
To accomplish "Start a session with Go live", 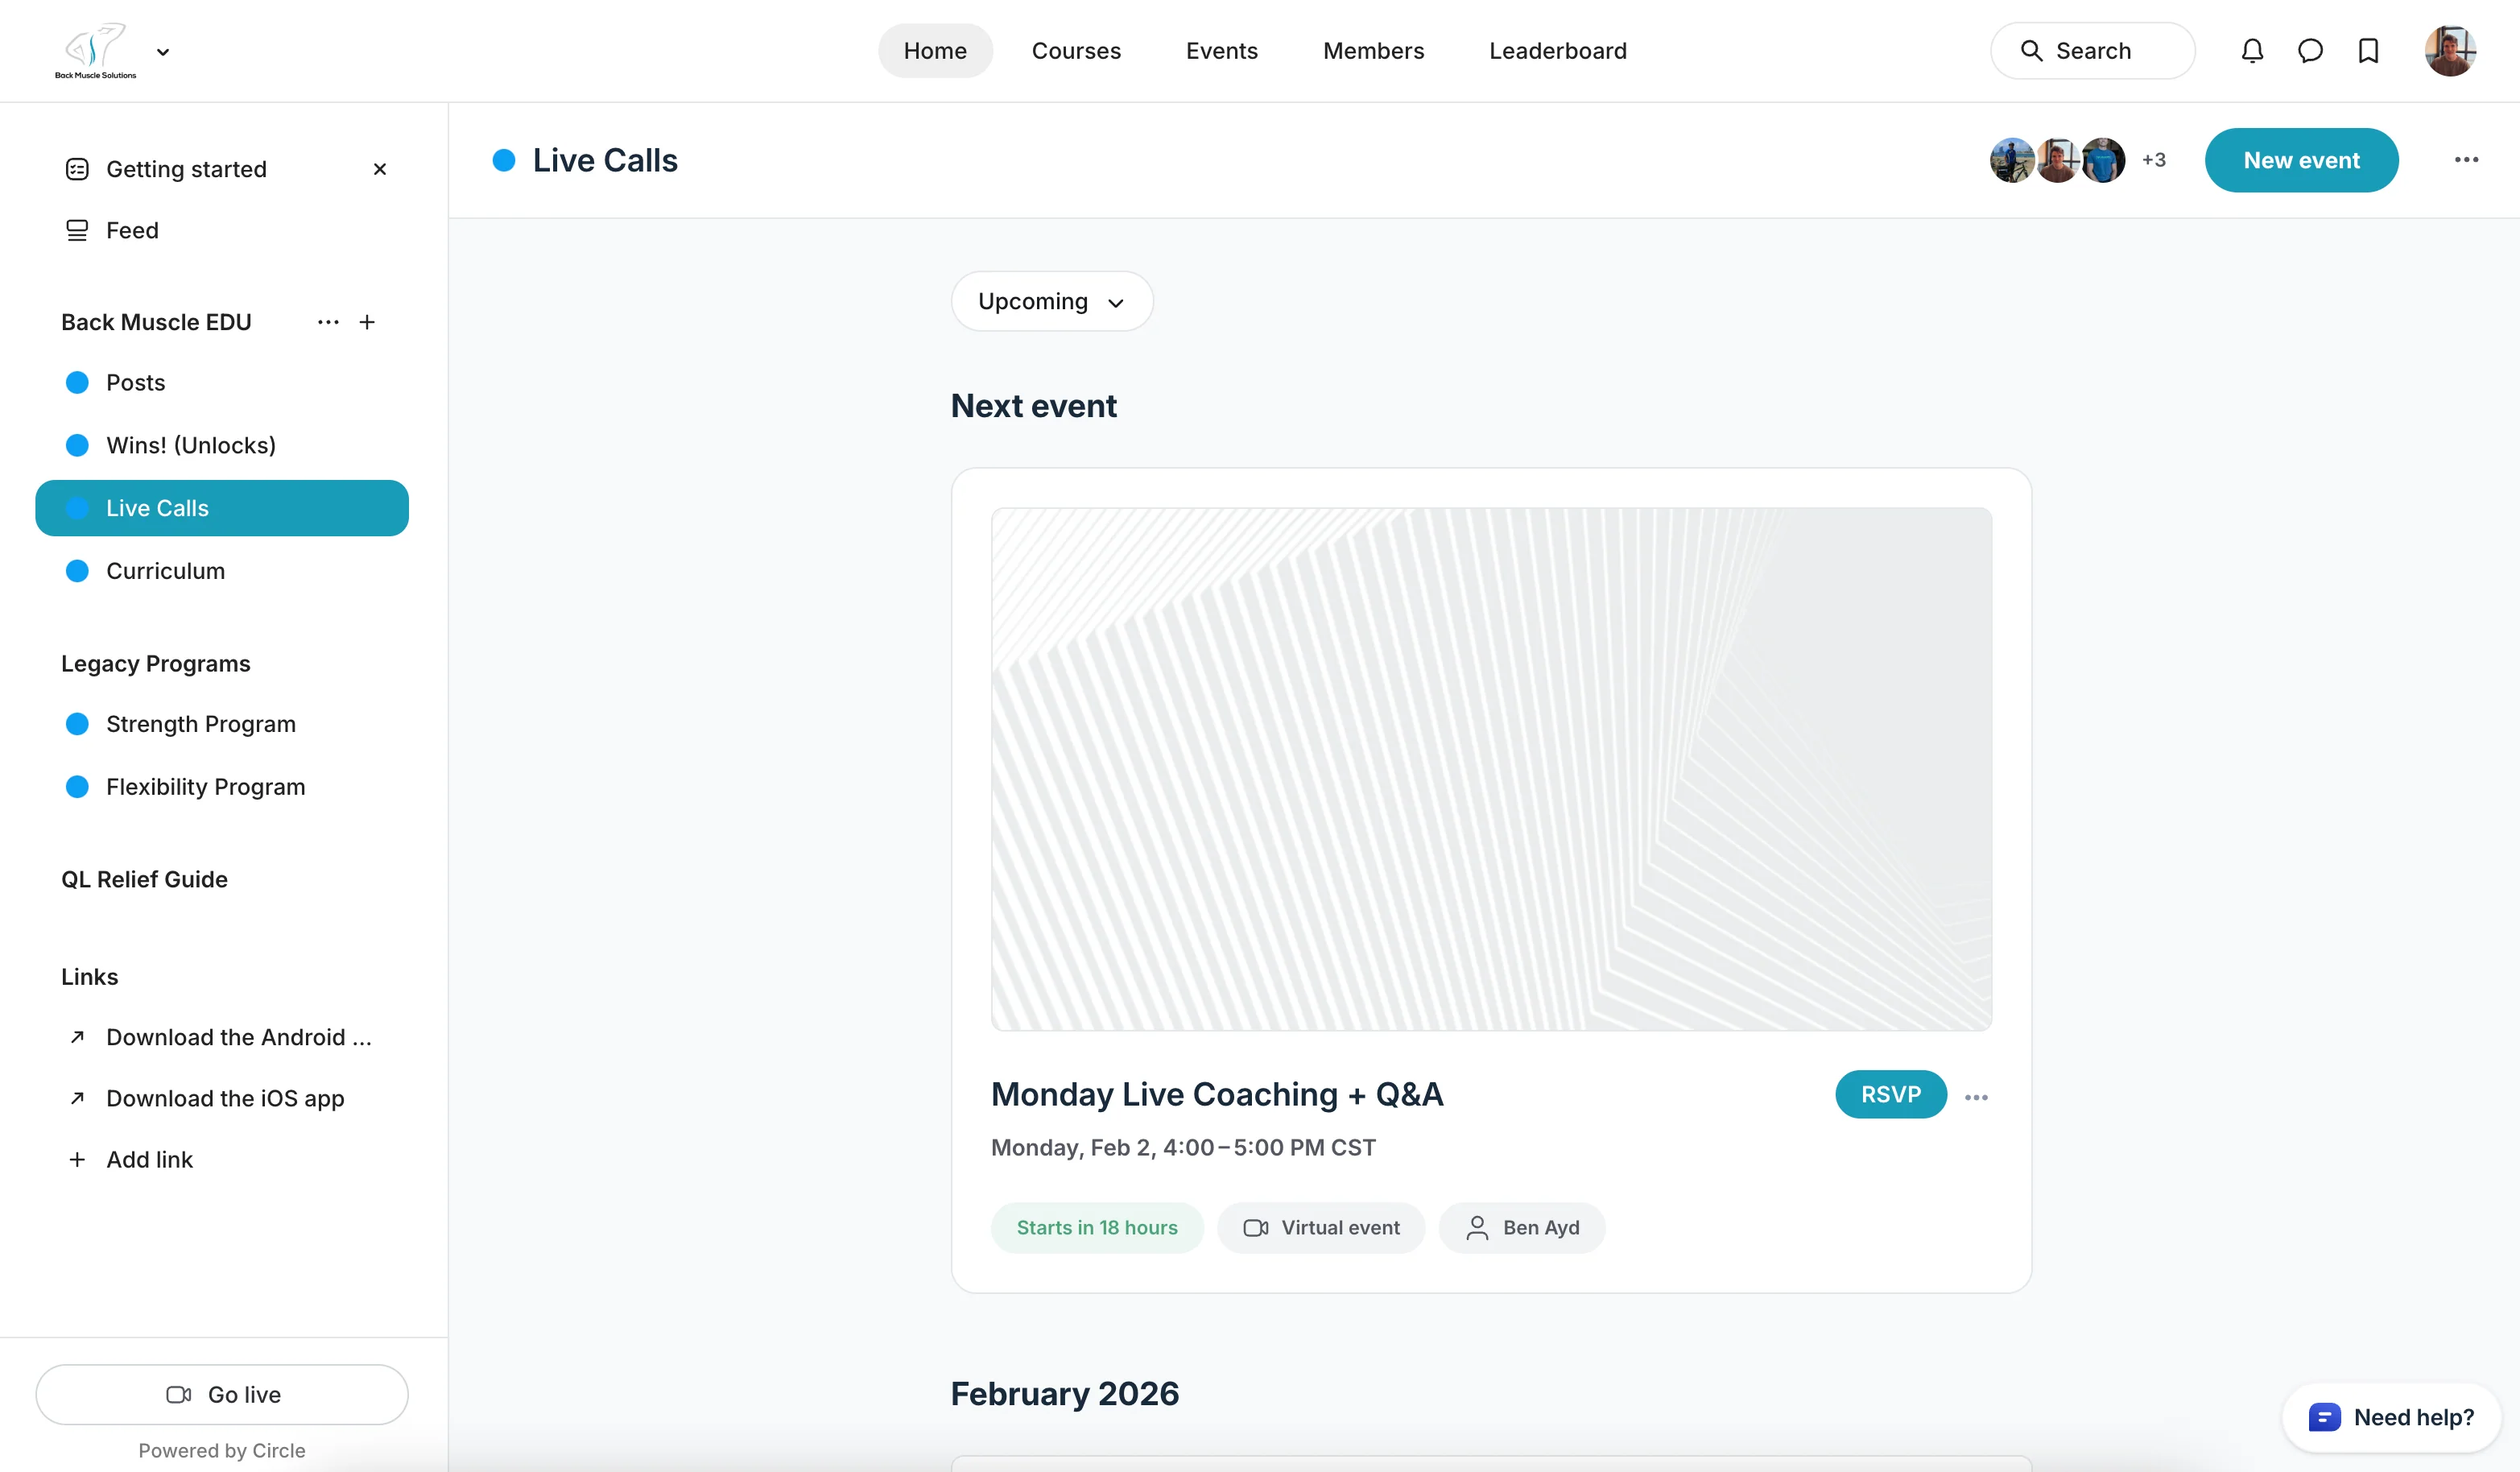I will click(222, 1394).
